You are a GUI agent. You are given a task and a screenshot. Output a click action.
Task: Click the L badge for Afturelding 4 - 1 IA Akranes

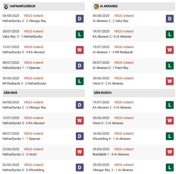[170, 136]
